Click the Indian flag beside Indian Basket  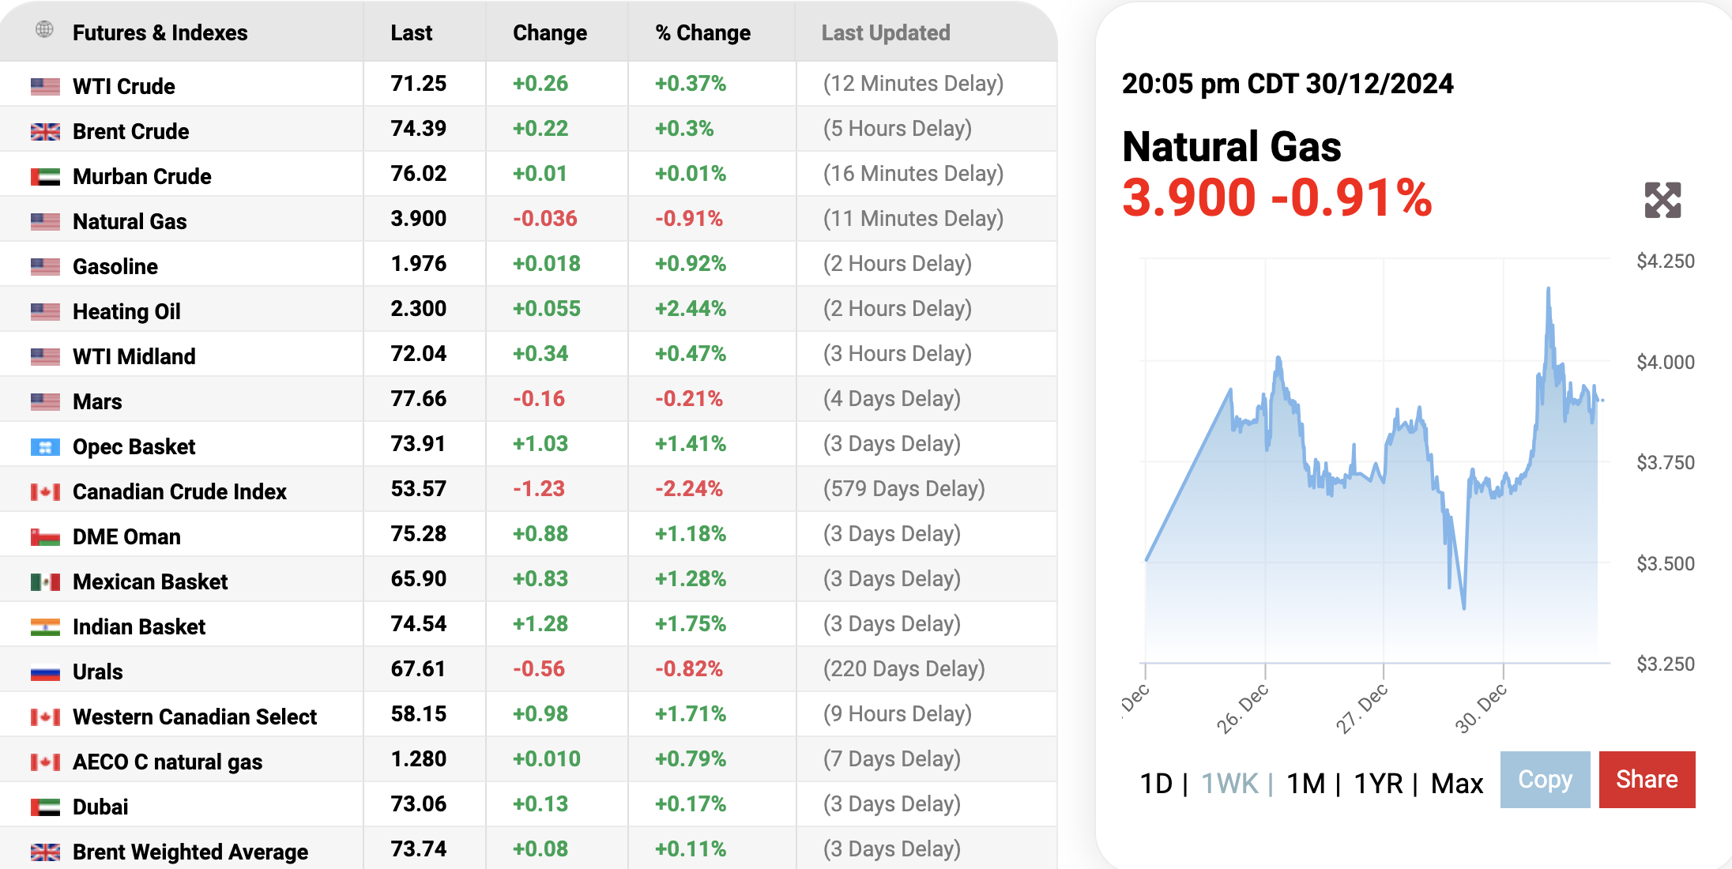tap(45, 627)
